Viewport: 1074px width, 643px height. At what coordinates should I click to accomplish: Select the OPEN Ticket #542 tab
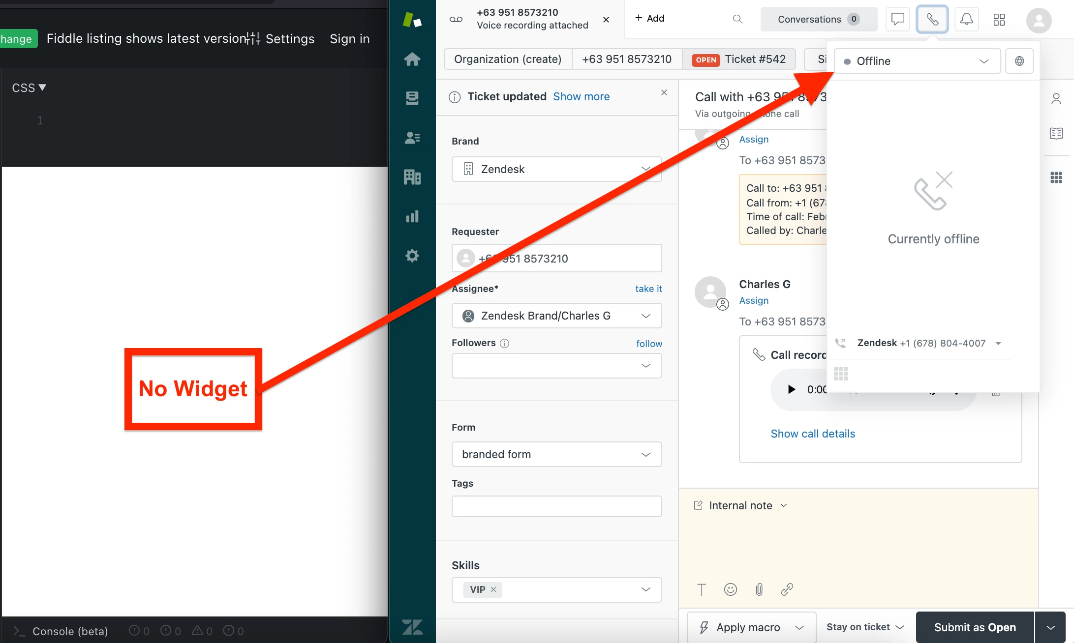[738, 59]
